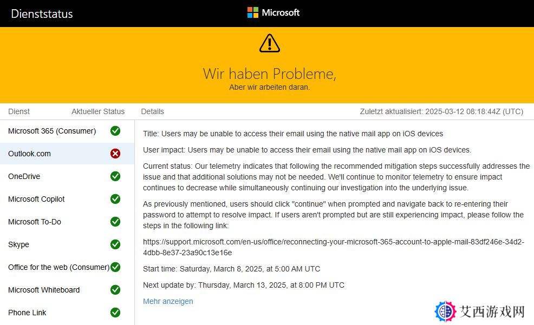Click green check icon for Microsoft Whiteboard

pos(115,290)
